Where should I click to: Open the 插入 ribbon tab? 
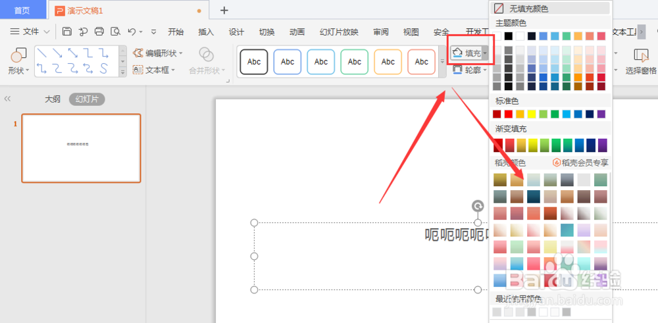pyautogui.click(x=206, y=32)
